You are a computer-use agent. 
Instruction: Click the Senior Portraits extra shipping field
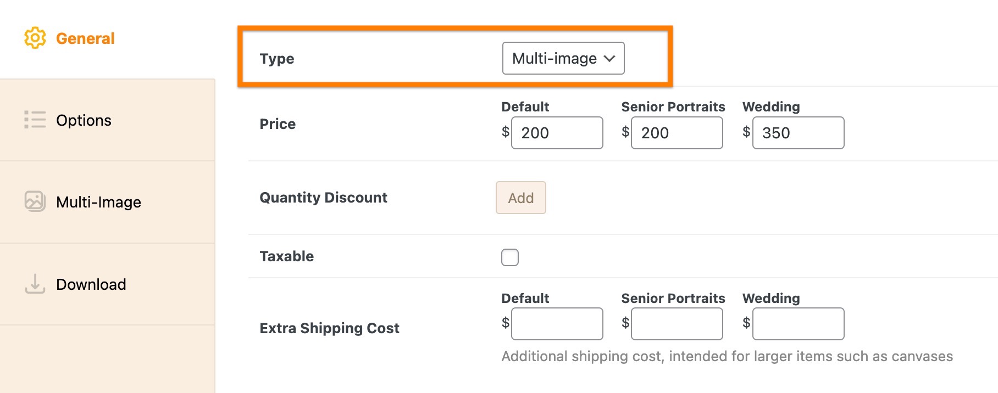pyautogui.click(x=677, y=324)
